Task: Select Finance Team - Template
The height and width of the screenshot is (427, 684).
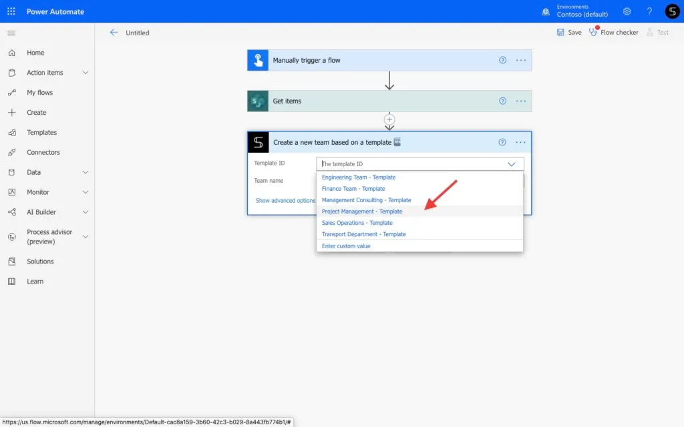Action: 419,189
